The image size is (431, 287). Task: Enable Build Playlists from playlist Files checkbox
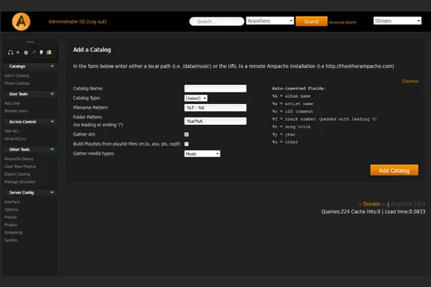(x=187, y=143)
